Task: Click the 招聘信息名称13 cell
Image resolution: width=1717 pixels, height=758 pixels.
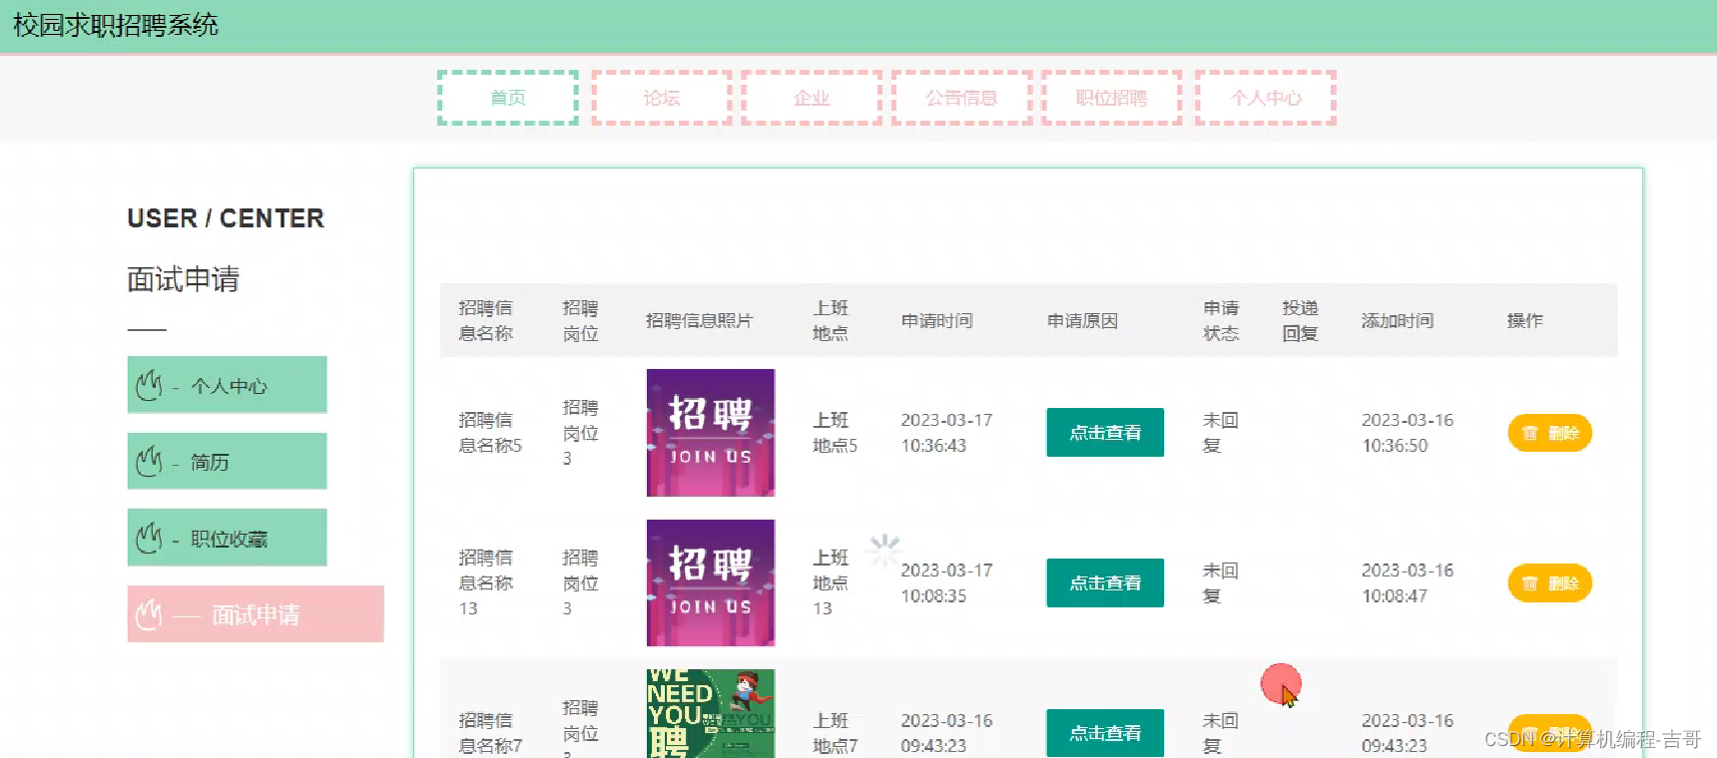Action: (x=486, y=582)
